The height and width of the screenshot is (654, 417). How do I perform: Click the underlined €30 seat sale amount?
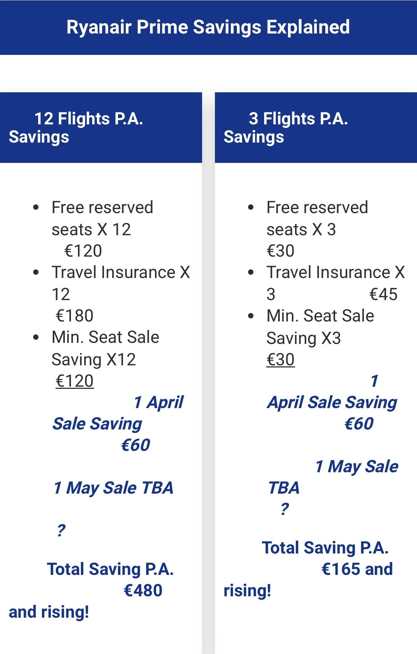click(x=280, y=360)
